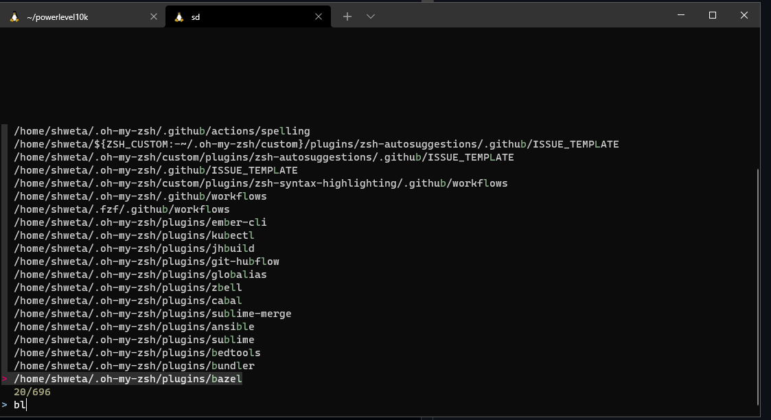This screenshot has width=771, height=420.
Task: Minimize the terminal window
Action: pos(680,15)
